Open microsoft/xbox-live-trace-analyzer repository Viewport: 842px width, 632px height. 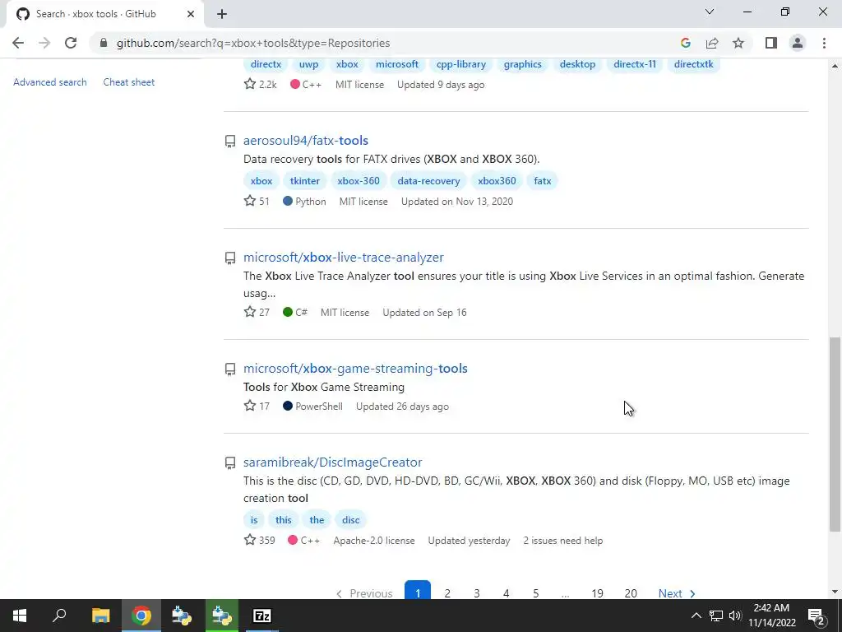344,258
